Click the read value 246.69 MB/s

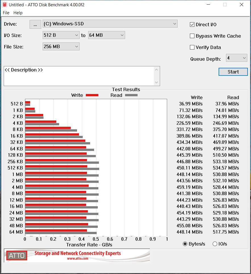click(x=226, y=123)
